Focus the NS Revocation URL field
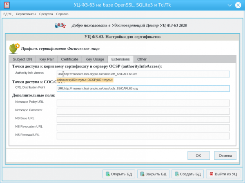245x183 pixels. tap(143, 127)
